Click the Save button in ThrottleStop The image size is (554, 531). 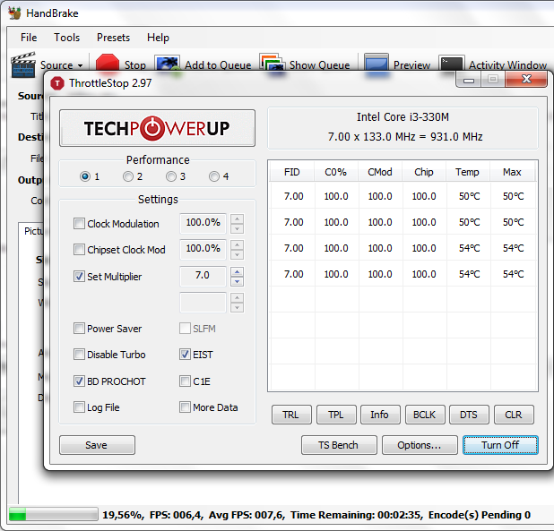coord(97,445)
